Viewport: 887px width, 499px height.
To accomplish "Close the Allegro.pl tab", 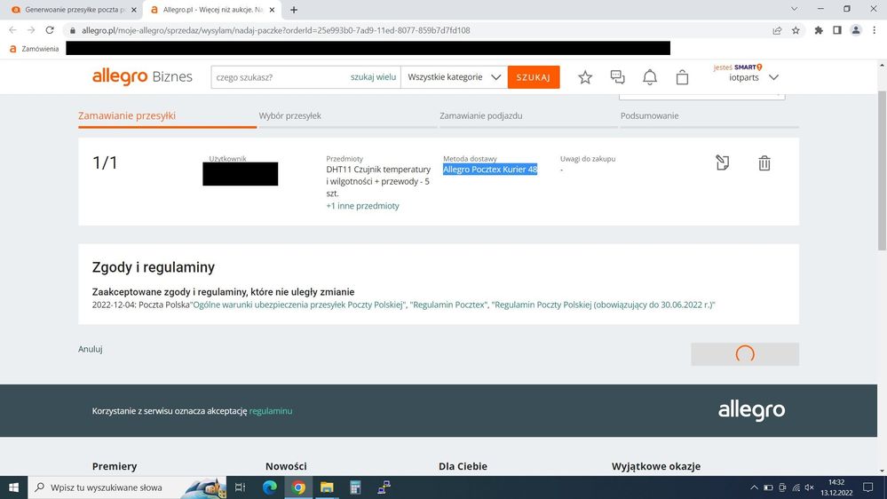I will [x=272, y=10].
